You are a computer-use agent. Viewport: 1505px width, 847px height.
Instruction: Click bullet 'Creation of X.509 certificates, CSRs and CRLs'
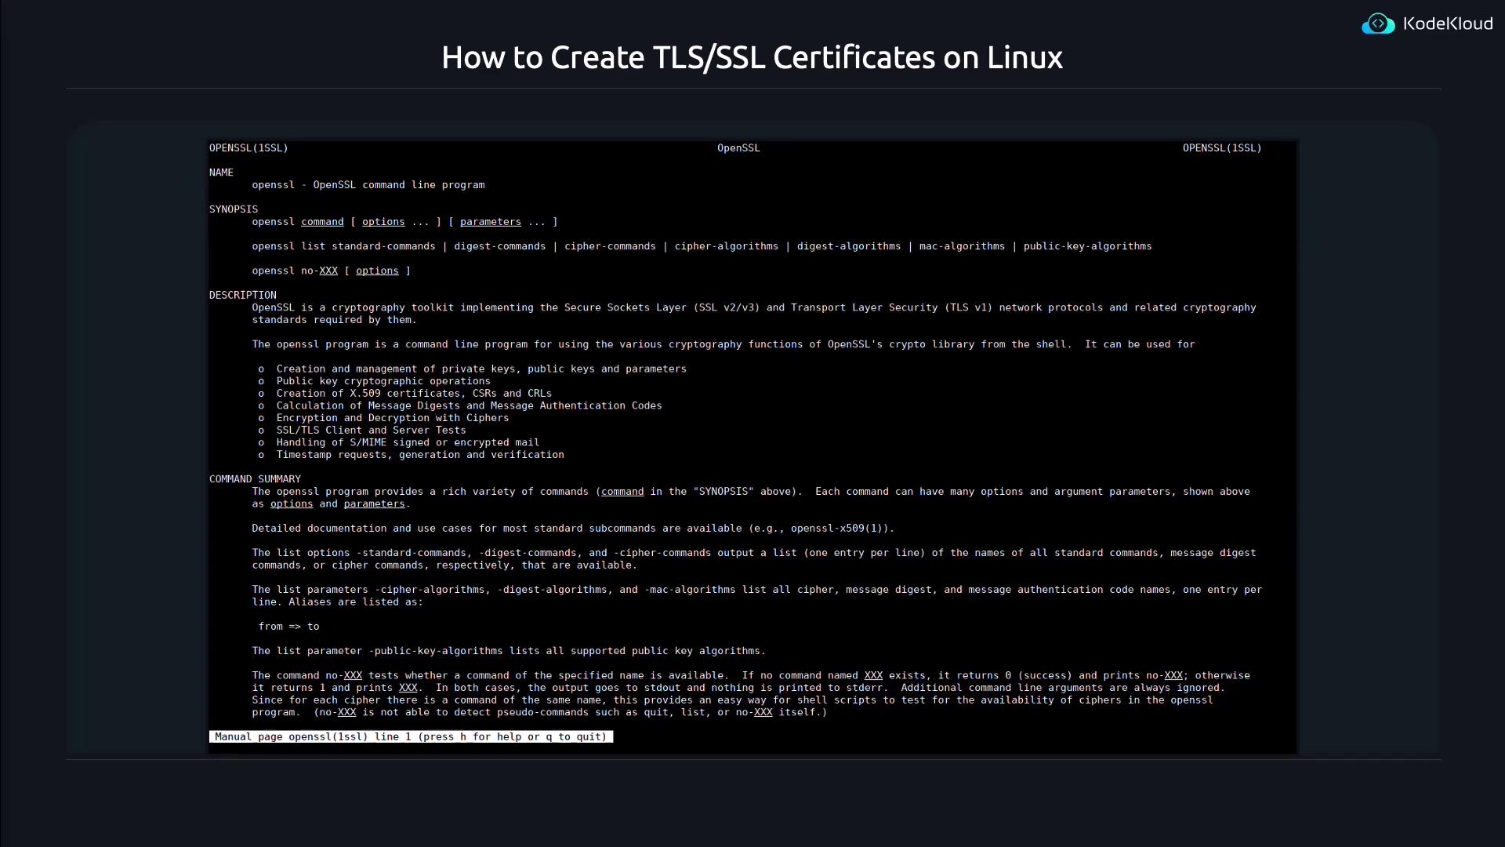tap(414, 394)
